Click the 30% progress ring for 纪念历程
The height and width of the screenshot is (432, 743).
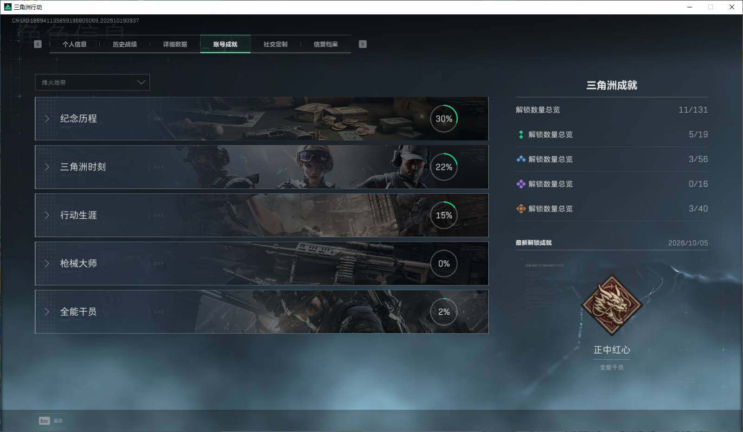[x=444, y=119]
